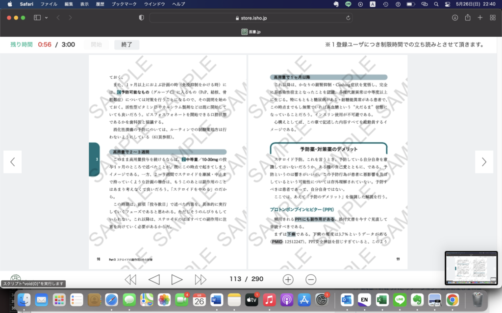Image resolution: width=502 pixels, height=313 pixels.
Task: Show the Safari tab overview
Action: click(x=492, y=18)
